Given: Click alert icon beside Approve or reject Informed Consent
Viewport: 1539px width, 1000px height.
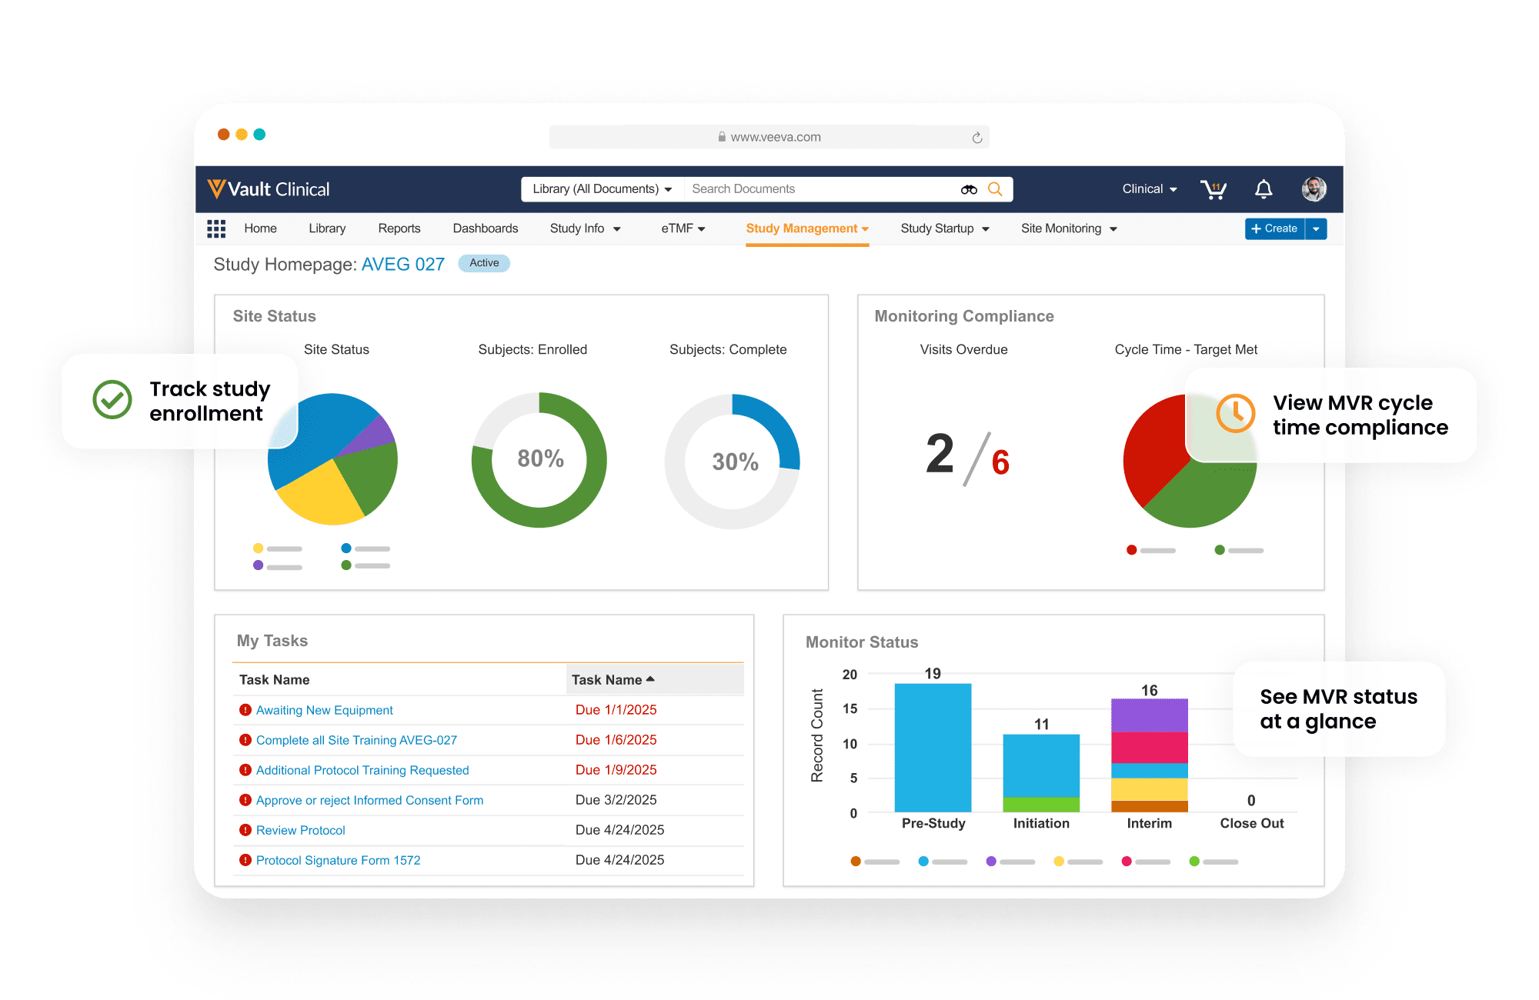Looking at the screenshot, I should [245, 800].
